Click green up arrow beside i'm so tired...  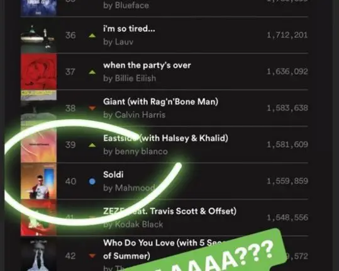[92, 35]
